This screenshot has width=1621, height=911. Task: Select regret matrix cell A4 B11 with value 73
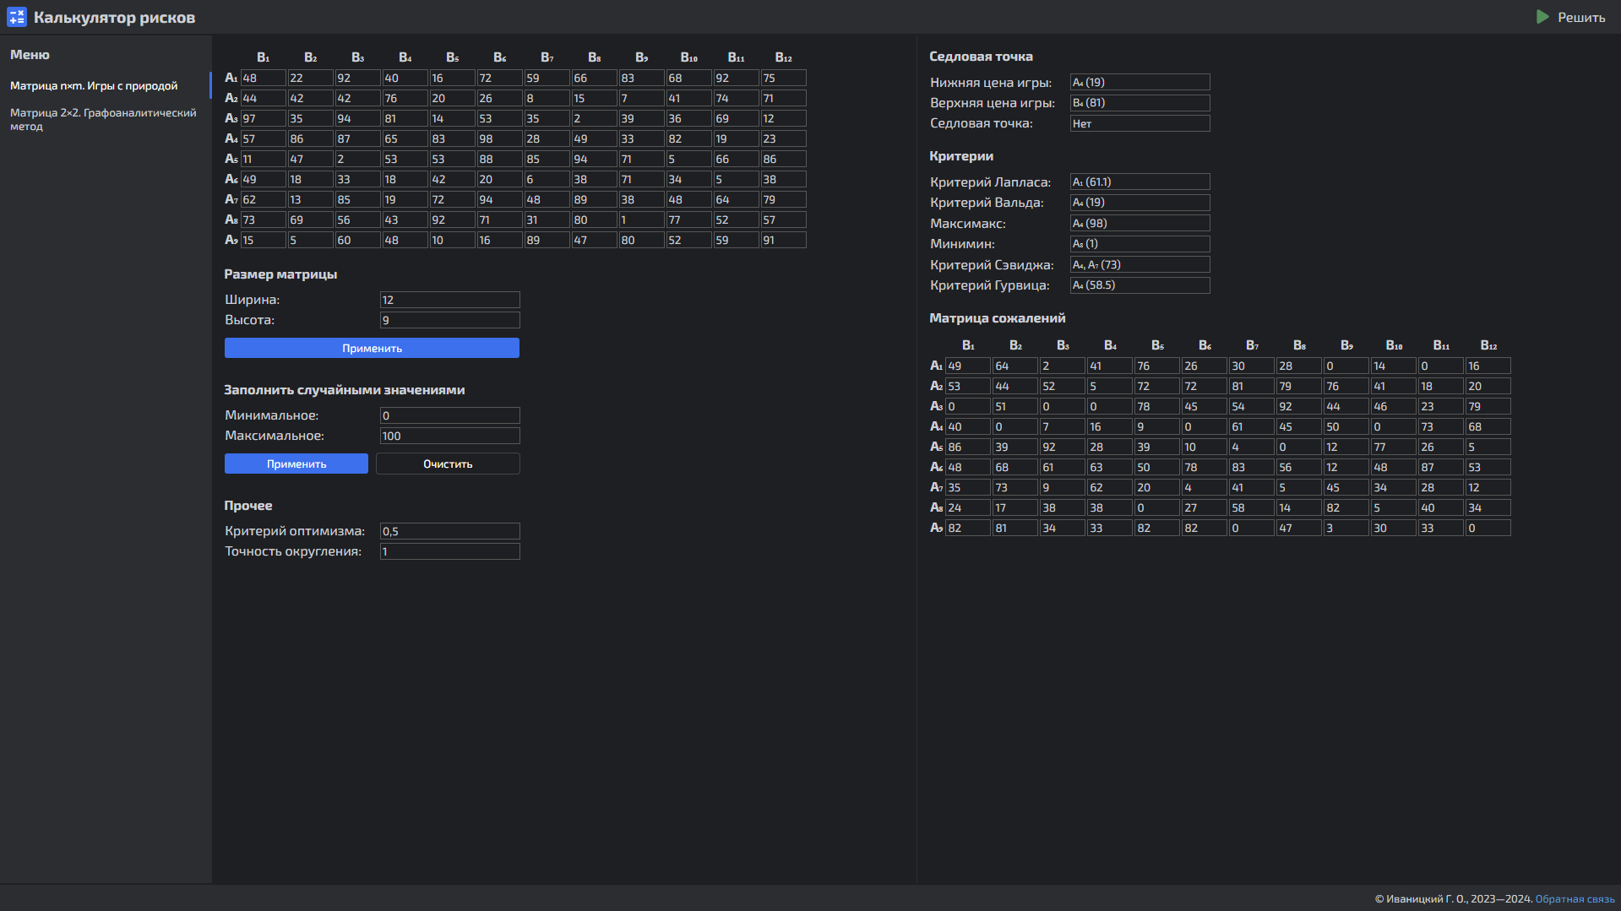pos(1441,426)
